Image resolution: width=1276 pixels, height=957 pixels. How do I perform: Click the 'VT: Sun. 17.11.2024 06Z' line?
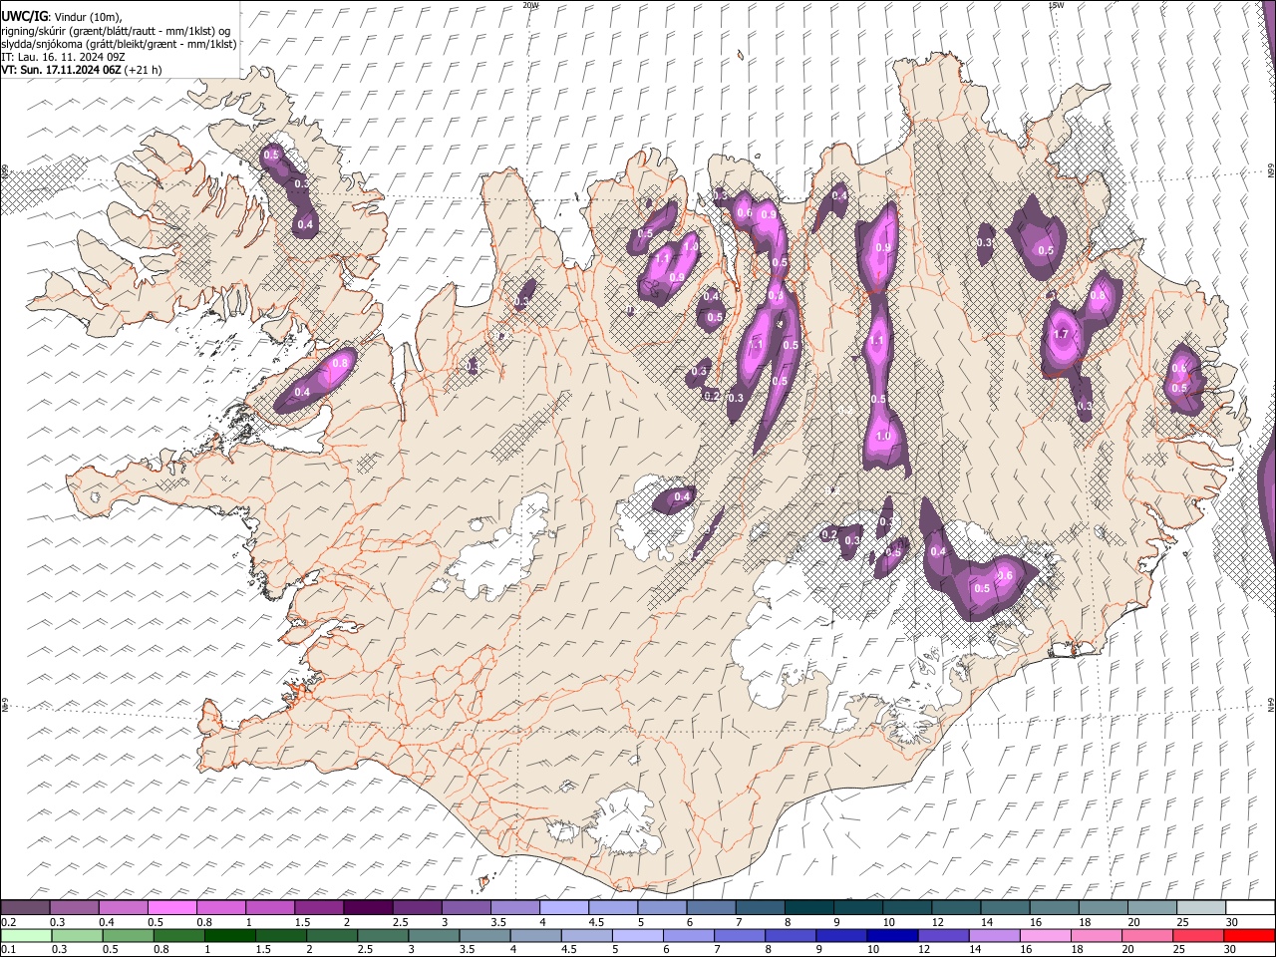click(62, 70)
